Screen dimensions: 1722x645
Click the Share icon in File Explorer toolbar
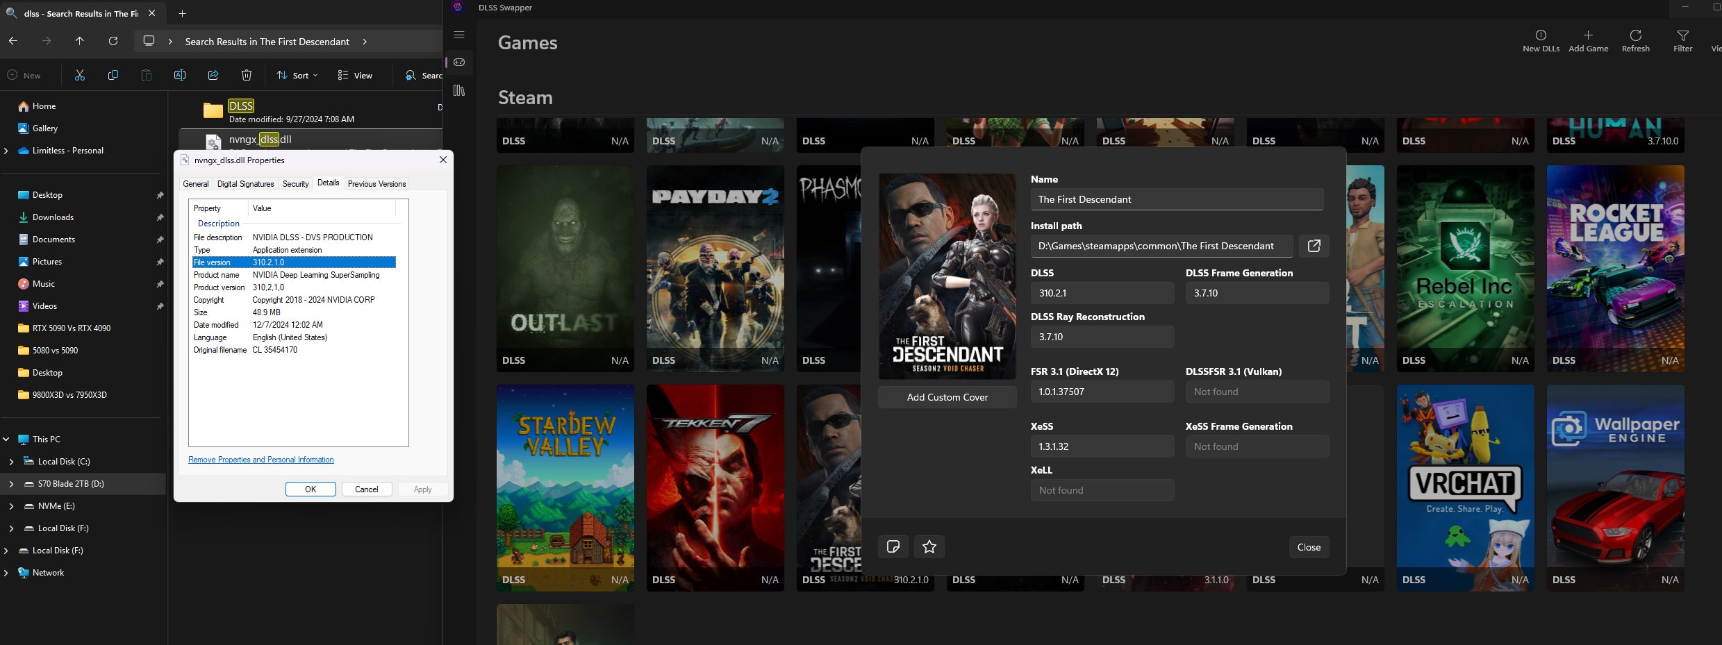(x=213, y=75)
